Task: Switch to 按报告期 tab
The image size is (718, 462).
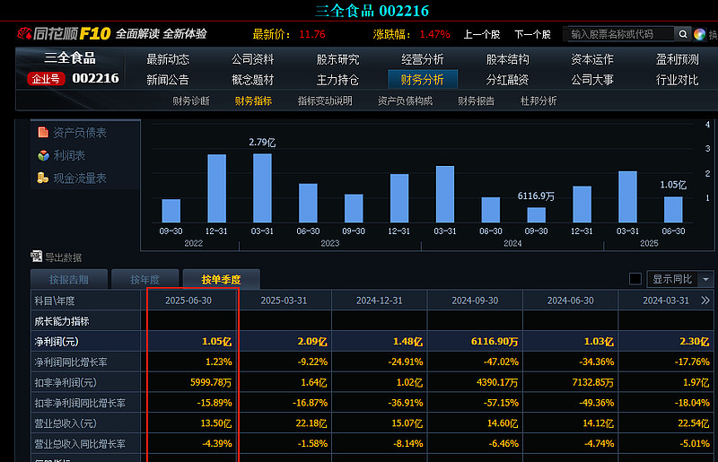Action: 69,279
